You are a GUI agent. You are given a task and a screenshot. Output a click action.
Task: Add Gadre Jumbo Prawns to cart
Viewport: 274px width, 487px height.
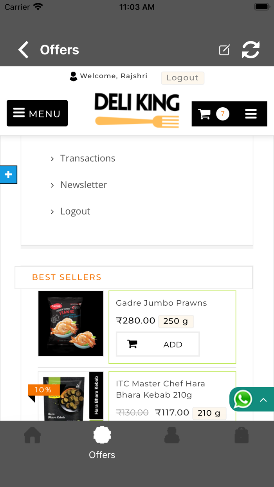(x=158, y=344)
